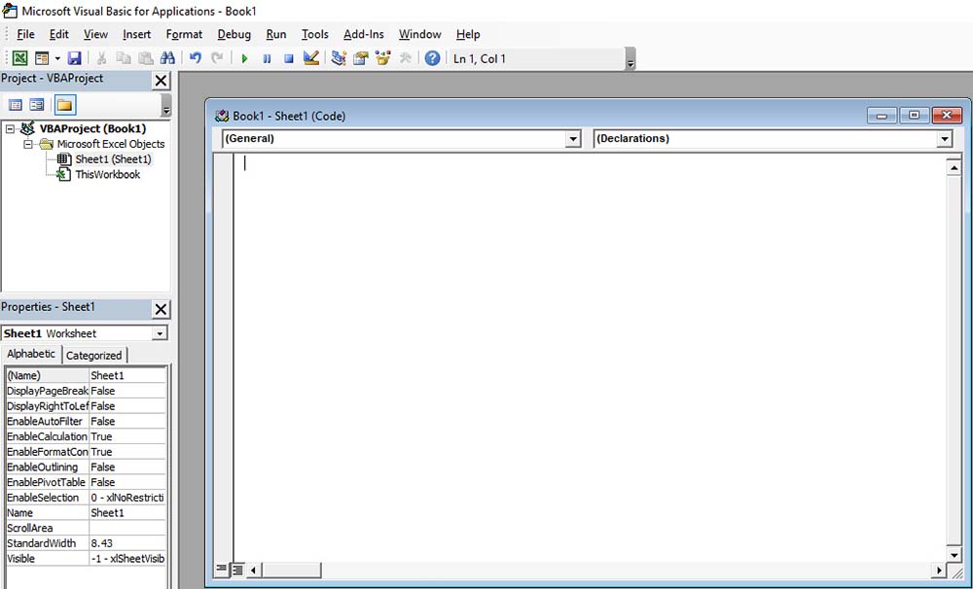Click View Object icon in Project panel
Image resolution: width=973 pixels, height=589 pixels.
point(37,105)
